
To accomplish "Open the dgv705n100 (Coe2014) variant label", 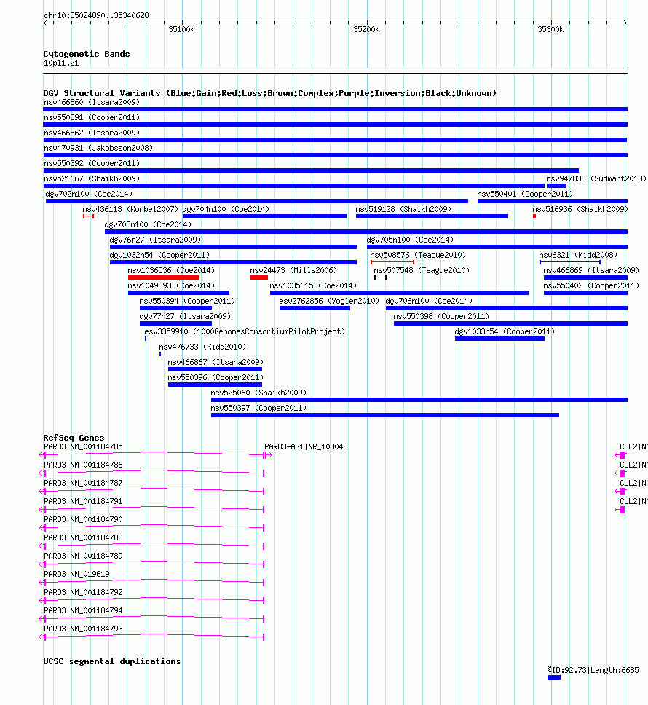I will (411, 240).
